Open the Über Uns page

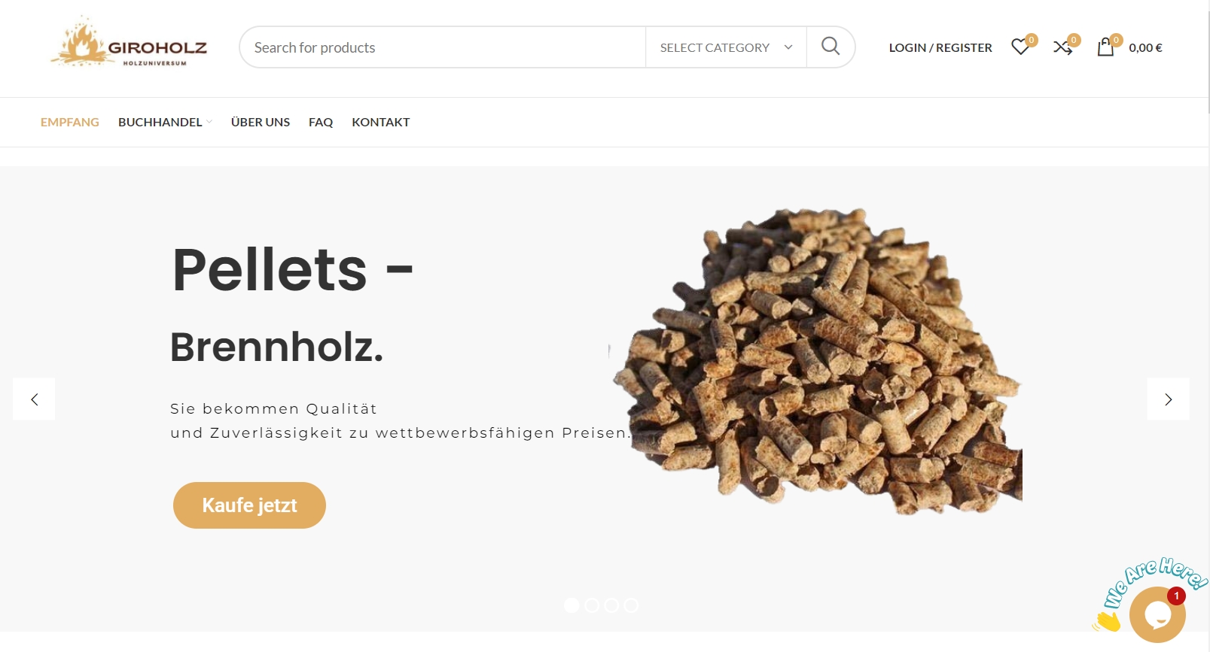coord(261,122)
